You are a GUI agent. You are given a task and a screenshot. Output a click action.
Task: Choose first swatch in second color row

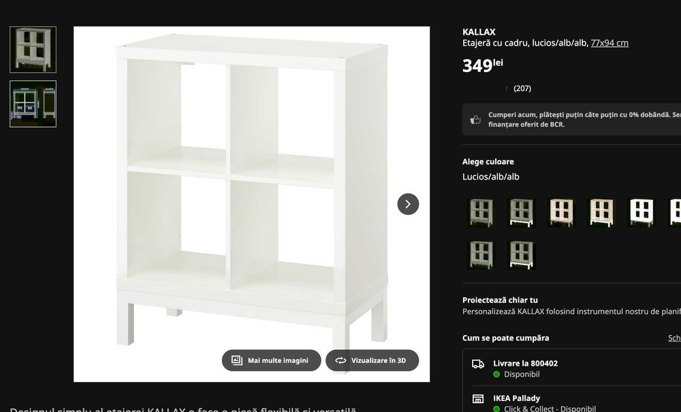[481, 255]
